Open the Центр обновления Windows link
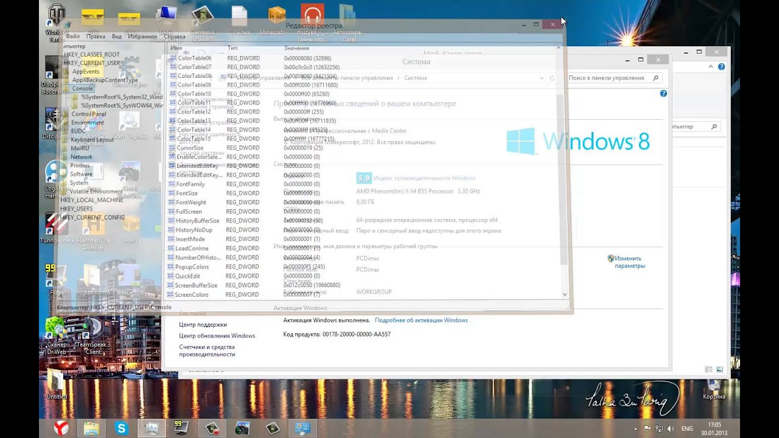Viewport: 779px width, 438px height. pyautogui.click(x=217, y=336)
